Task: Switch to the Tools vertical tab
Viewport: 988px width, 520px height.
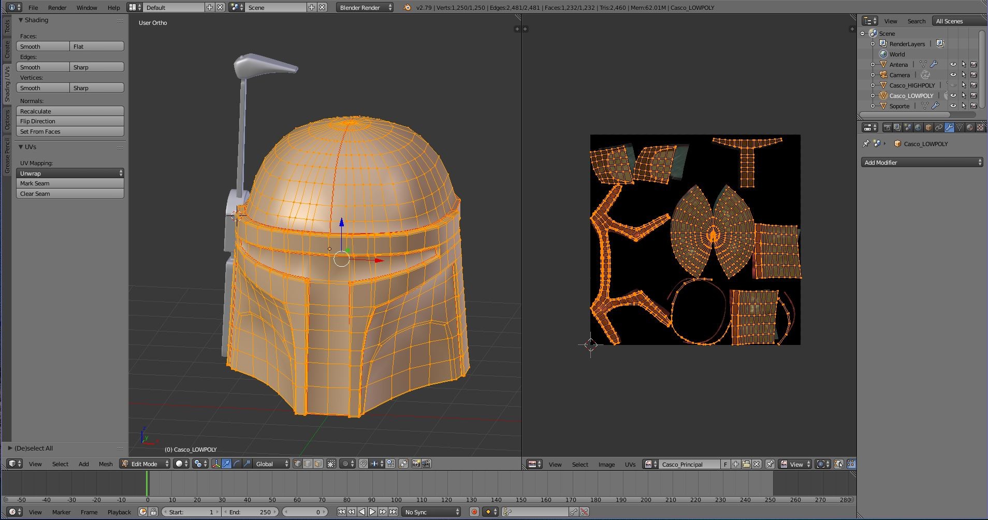Action: 7,26
